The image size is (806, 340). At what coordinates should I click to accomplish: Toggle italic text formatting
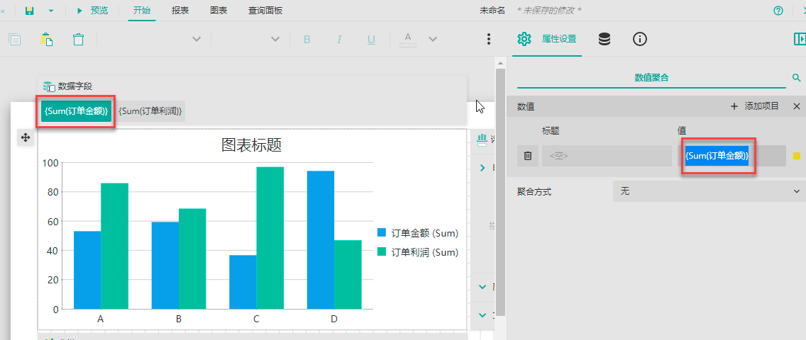click(x=339, y=40)
